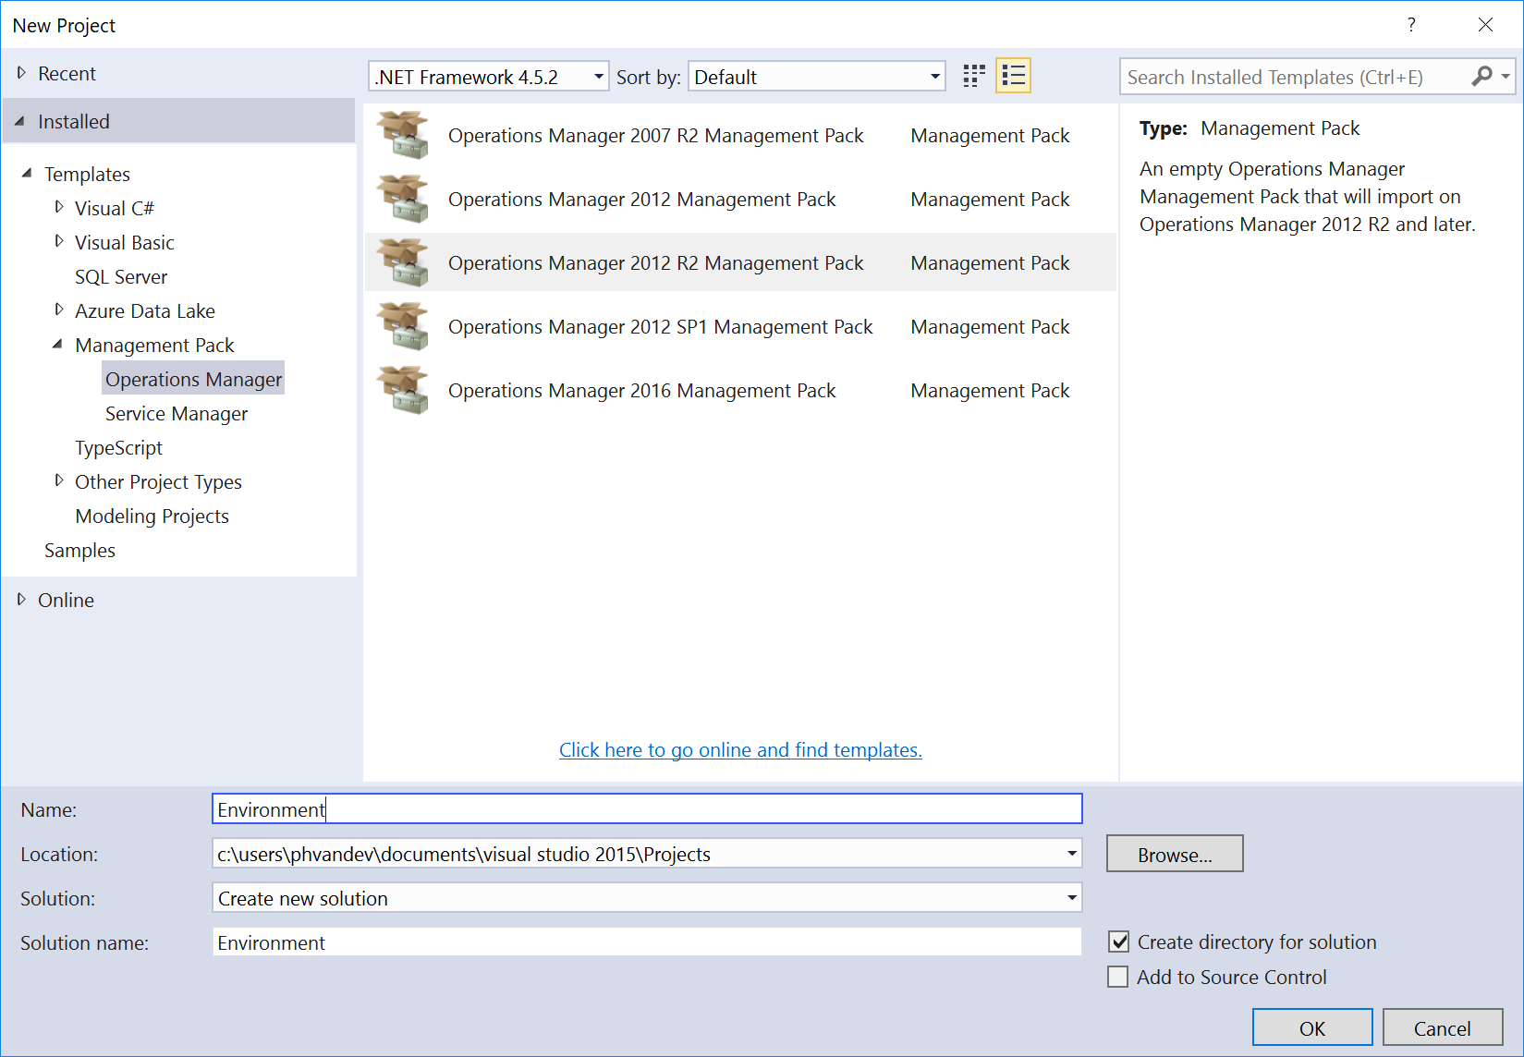
Task: Switch to small icons view
Action: point(974,76)
